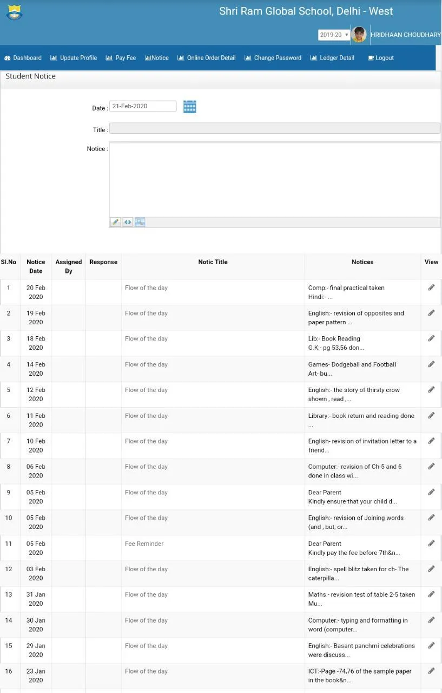442x693 pixels.
Task: Open view pencil for Fee Reminder notice
Action: [431, 543]
